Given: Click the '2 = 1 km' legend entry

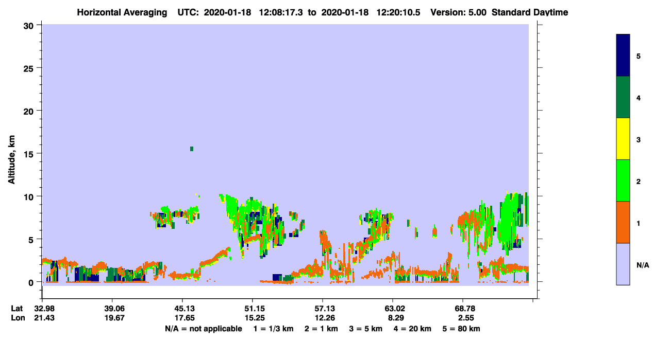Looking at the screenshot, I should (321, 329).
